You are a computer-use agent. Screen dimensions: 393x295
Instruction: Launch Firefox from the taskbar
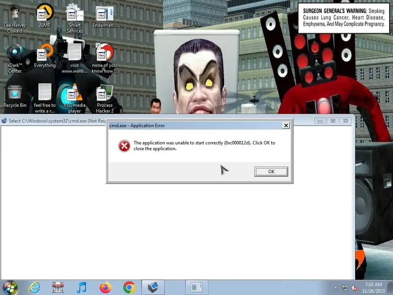coord(106,287)
